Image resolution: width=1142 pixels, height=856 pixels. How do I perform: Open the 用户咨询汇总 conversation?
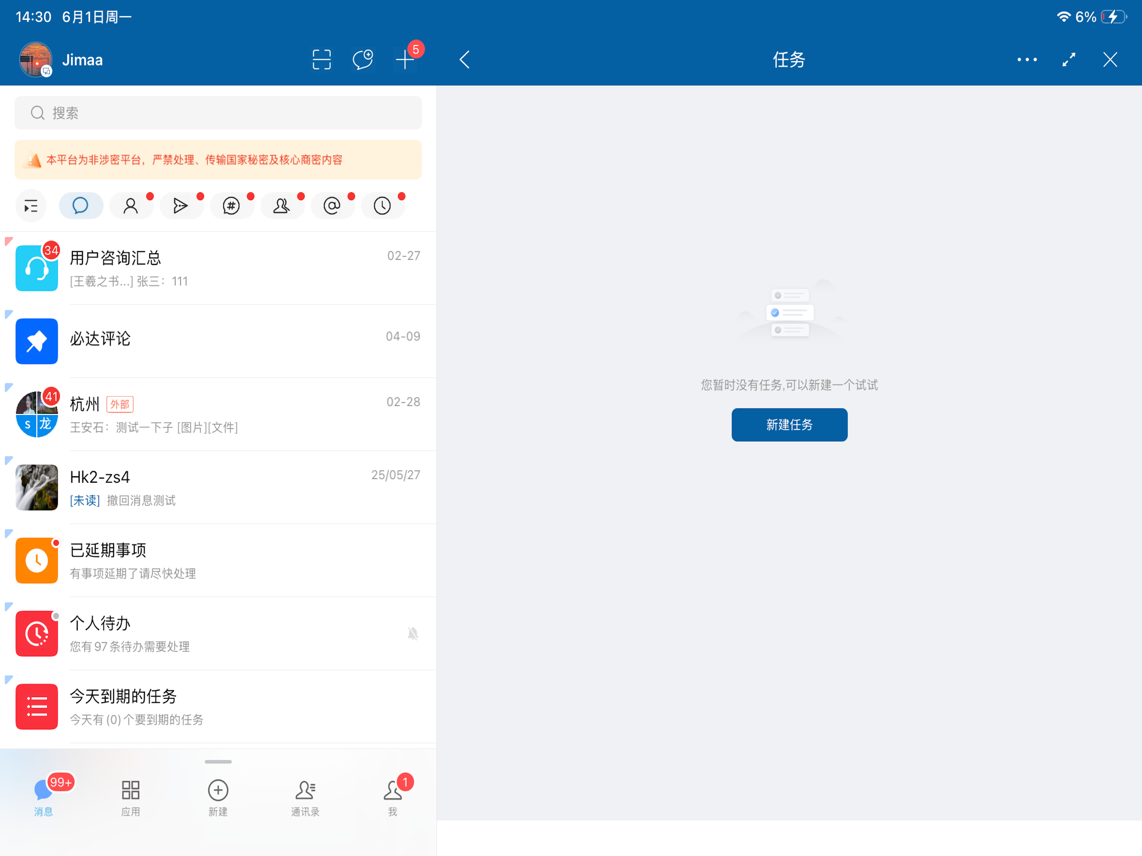pos(218,268)
